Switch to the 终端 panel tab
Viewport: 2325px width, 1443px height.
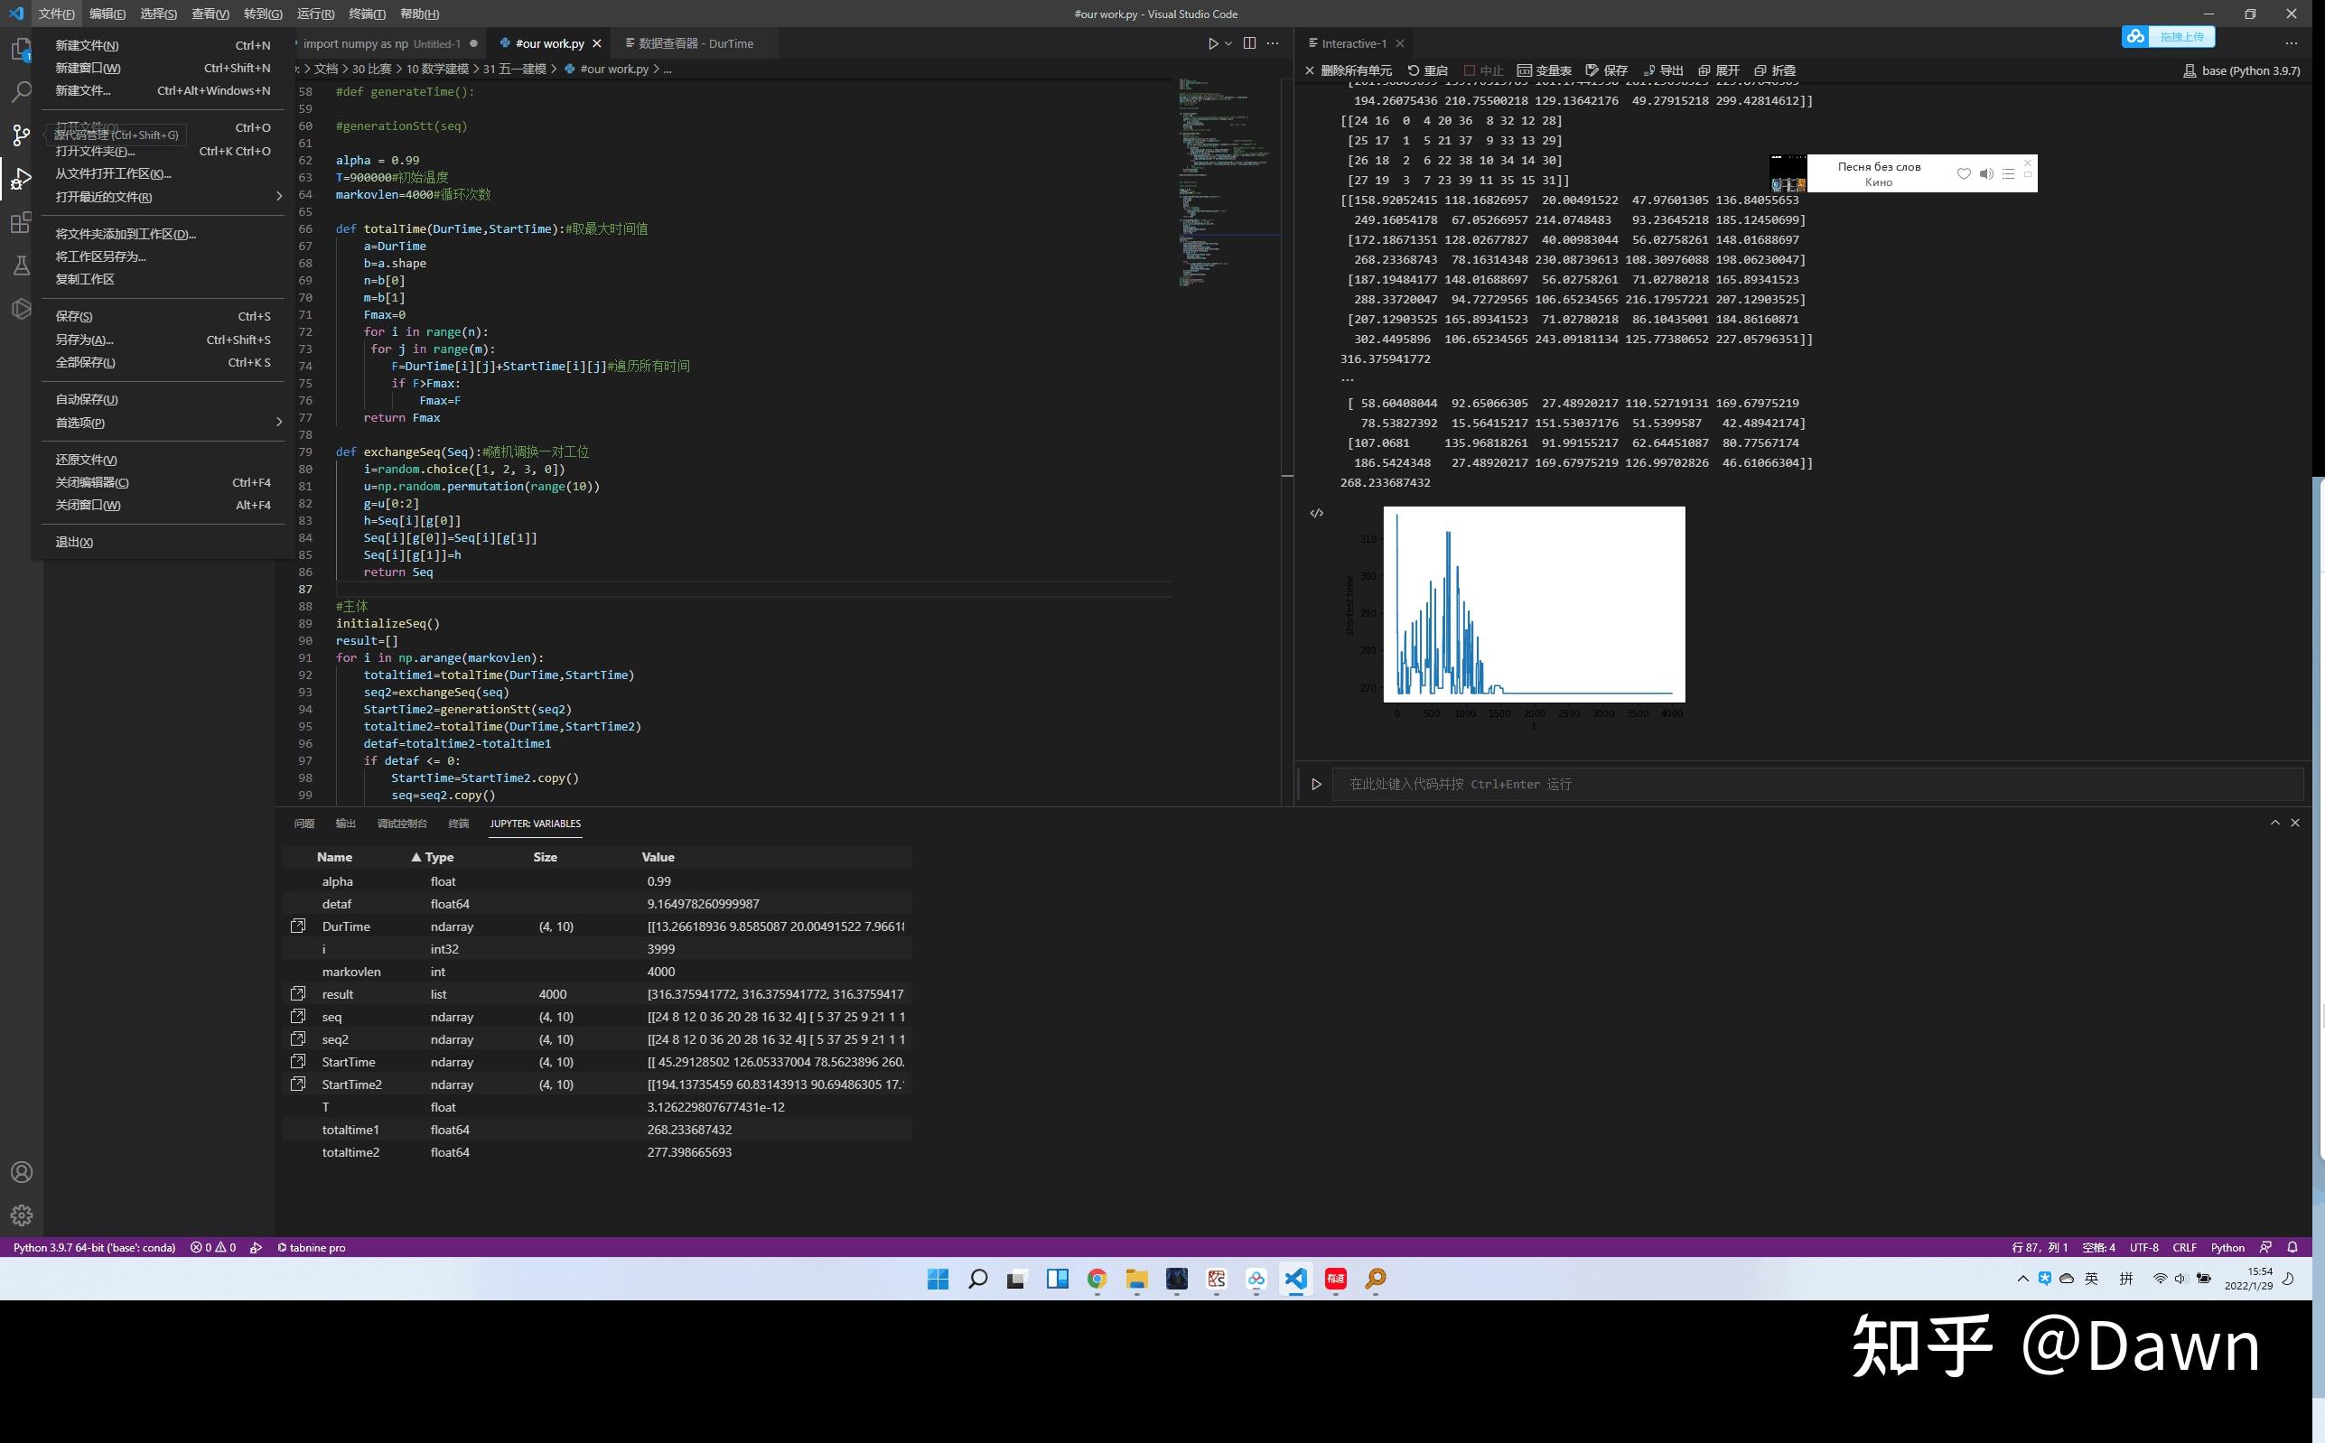pyautogui.click(x=458, y=823)
